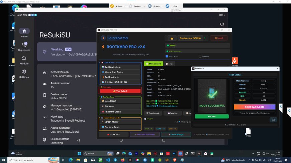
Task: Click the EXTRA TOOL button
Action: click(x=114, y=135)
